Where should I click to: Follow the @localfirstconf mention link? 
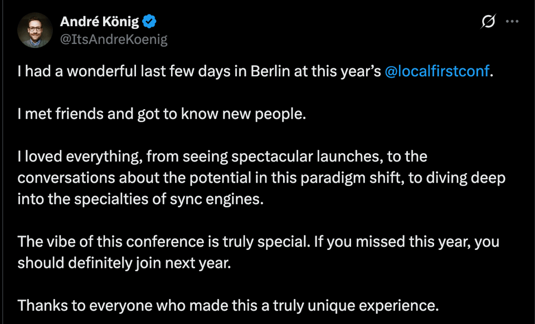(437, 73)
